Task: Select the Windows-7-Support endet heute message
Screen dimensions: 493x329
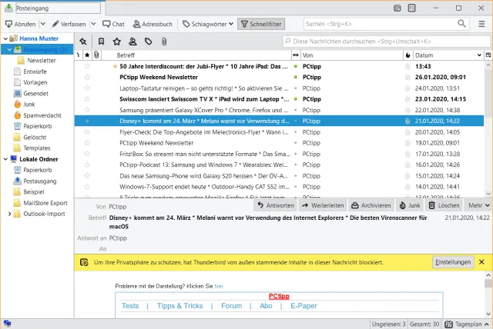Action: [x=279, y=187]
